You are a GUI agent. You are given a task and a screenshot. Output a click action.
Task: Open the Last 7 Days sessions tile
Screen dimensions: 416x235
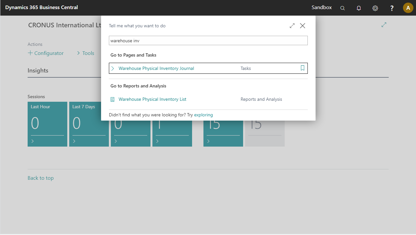[89, 124]
